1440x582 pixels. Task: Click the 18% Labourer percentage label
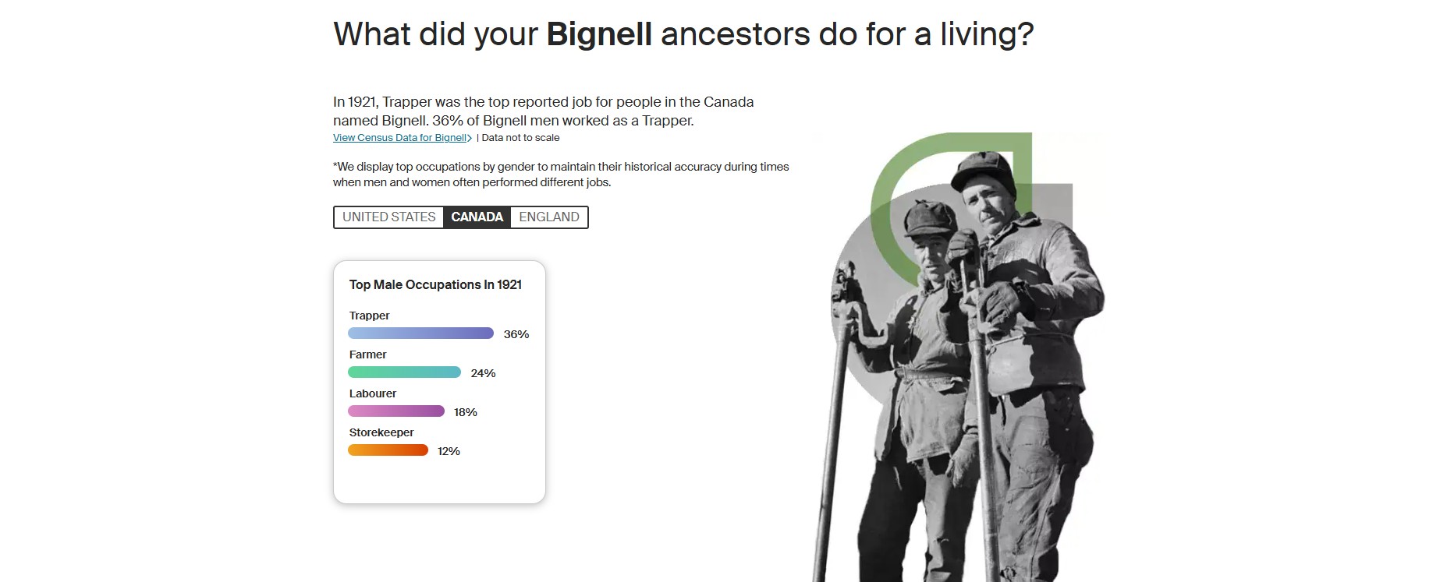coord(465,412)
